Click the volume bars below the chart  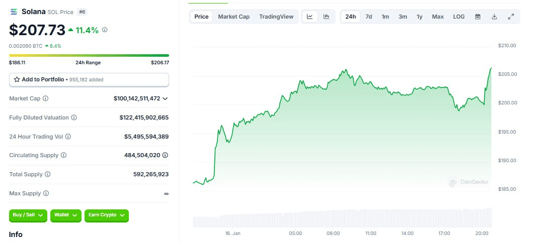tap(342, 218)
